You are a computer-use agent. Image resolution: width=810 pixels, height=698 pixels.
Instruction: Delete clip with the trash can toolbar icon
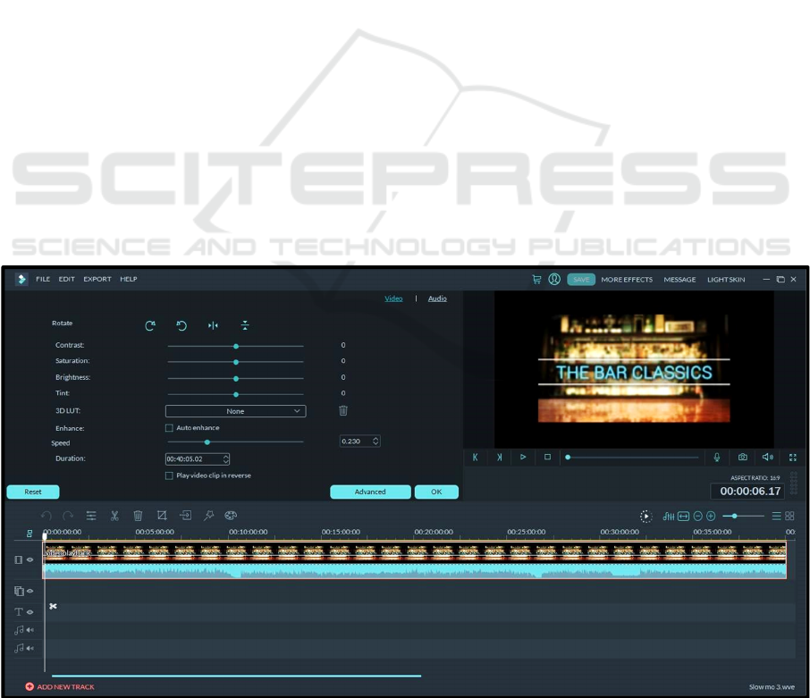138,516
